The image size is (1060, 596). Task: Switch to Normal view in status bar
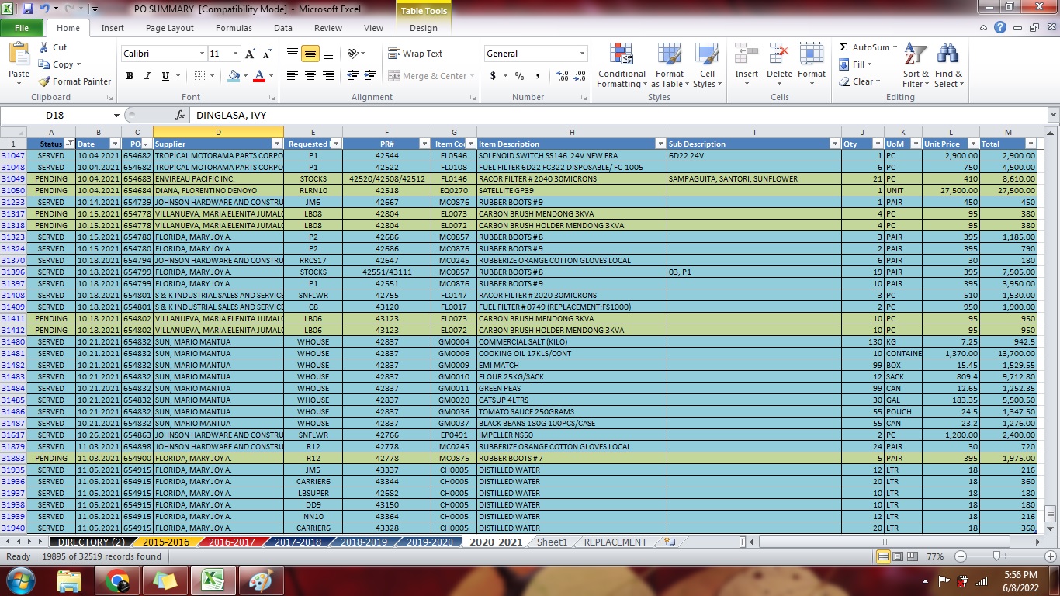883,556
